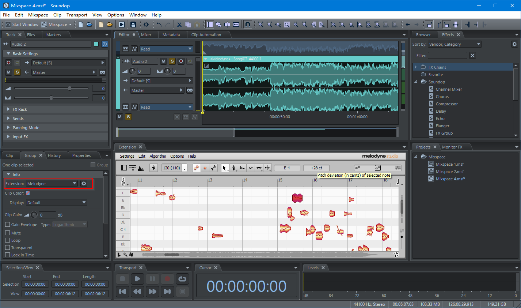Open the Transport menu
Viewport: 521px width, 308px height.
tap(77, 15)
